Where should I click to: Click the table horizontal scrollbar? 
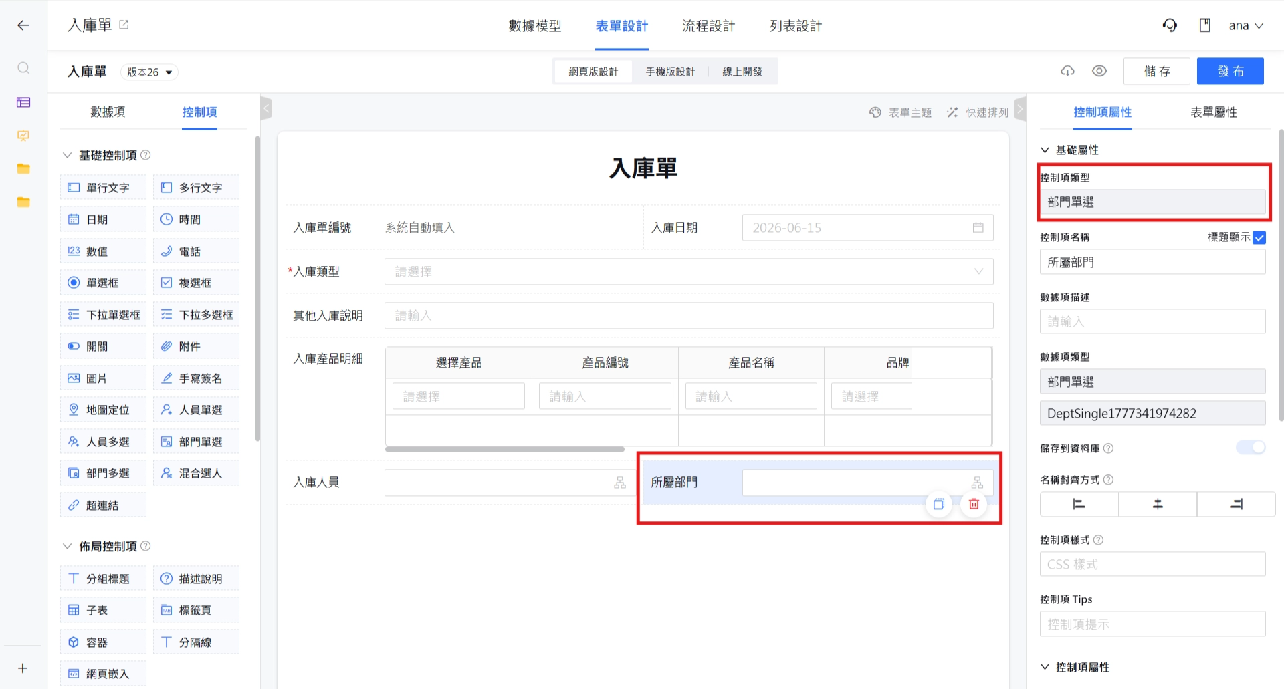pyautogui.click(x=505, y=450)
